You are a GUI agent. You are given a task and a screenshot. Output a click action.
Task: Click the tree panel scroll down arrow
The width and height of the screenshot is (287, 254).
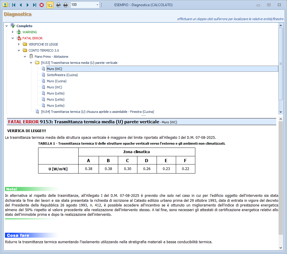click(x=281, y=112)
